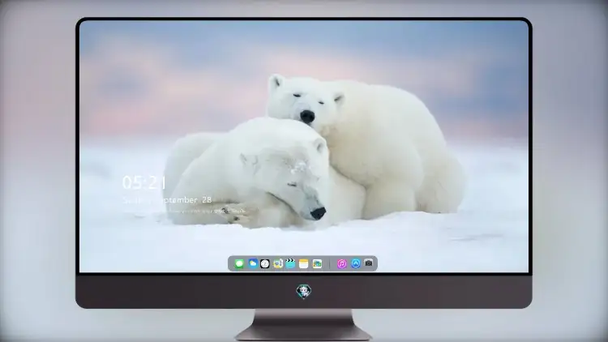This screenshot has width=608, height=342.
Task: Open the blue App Store icon in dock
Action: coord(356,263)
